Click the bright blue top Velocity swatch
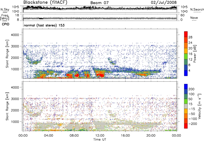The height and width of the screenshot is (141, 204). coord(186,87)
